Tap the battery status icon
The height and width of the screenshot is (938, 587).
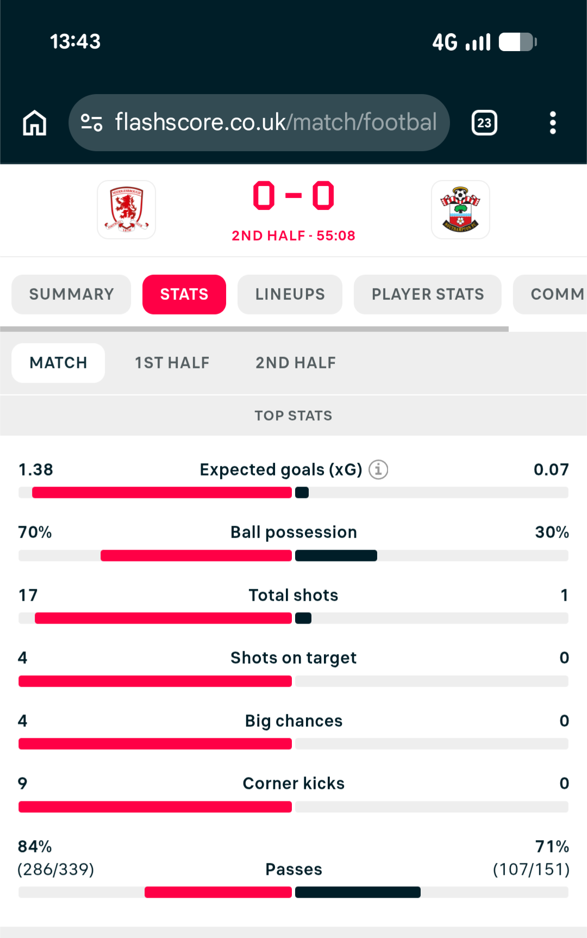point(518,42)
